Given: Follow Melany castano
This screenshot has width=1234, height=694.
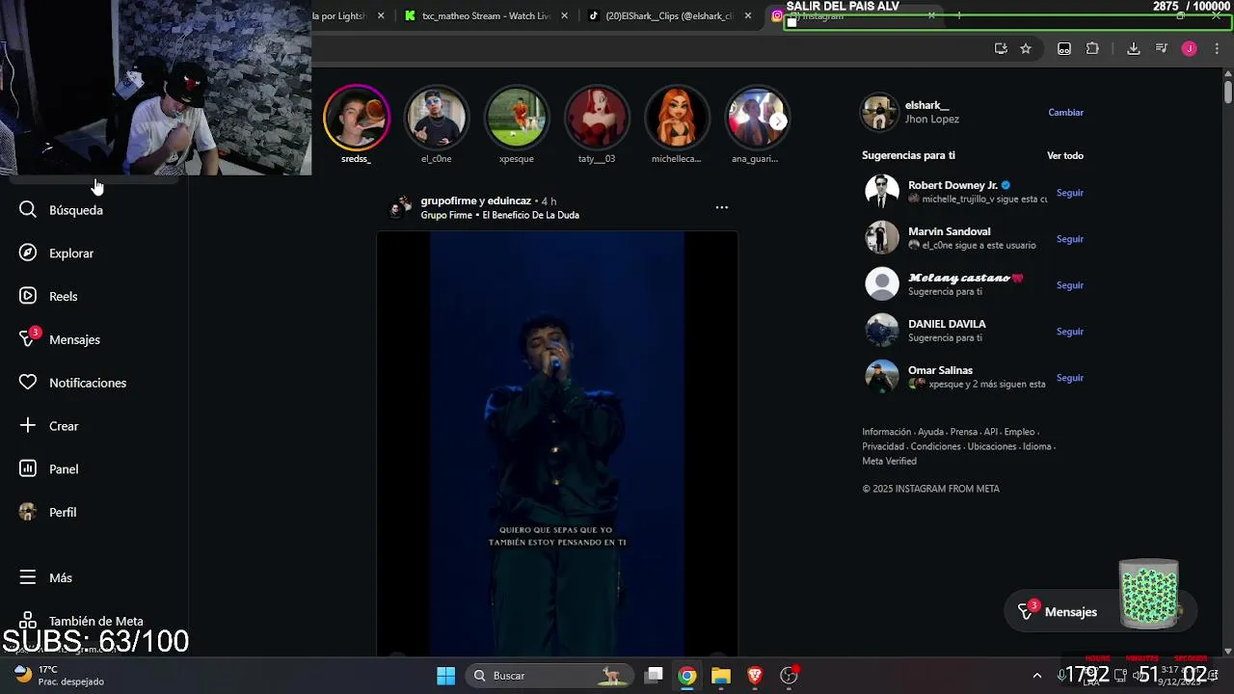Looking at the screenshot, I should point(1070,285).
